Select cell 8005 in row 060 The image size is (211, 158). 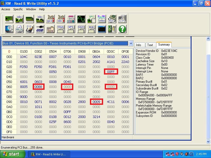pos(24,87)
